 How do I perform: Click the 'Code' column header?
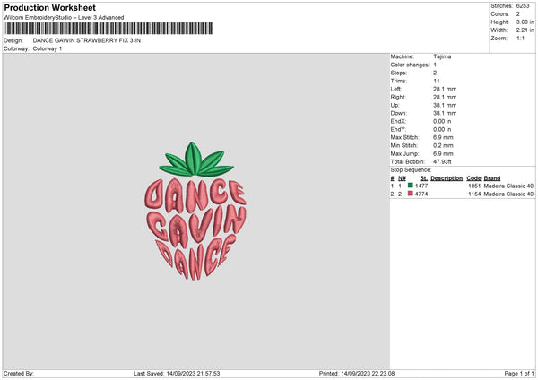(x=473, y=178)
